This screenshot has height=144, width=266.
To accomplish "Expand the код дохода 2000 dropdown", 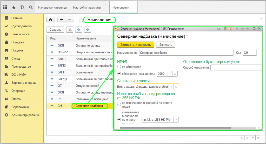I will (170, 74).
